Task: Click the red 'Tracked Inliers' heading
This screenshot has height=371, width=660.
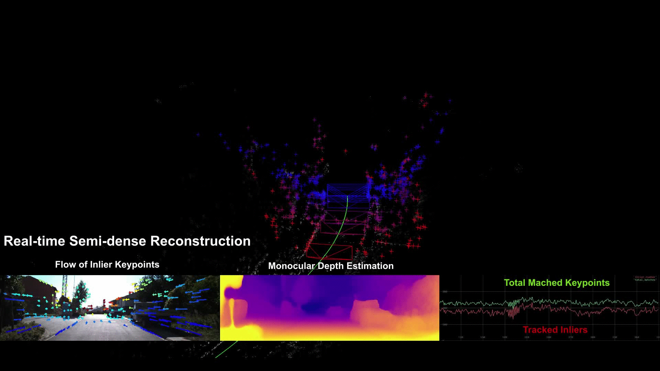Action: 555,330
